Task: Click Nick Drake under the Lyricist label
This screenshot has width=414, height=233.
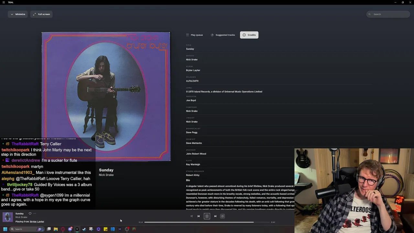Action: (x=192, y=122)
